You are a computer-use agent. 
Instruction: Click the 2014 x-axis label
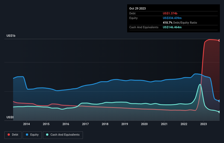click(x=26, y=124)
